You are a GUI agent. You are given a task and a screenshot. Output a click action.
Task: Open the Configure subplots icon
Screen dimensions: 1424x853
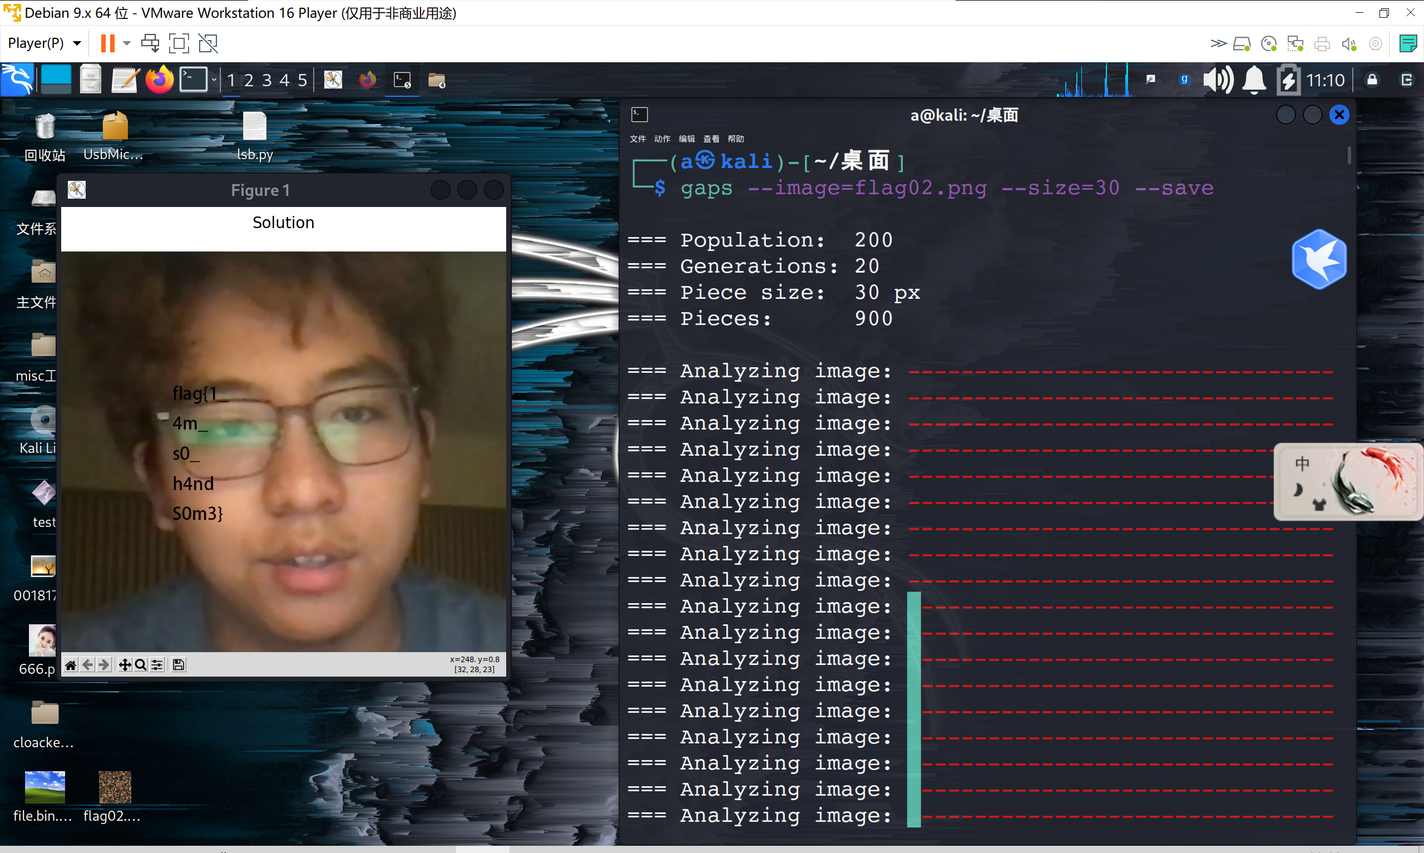pyautogui.click(x=157, y=665)
